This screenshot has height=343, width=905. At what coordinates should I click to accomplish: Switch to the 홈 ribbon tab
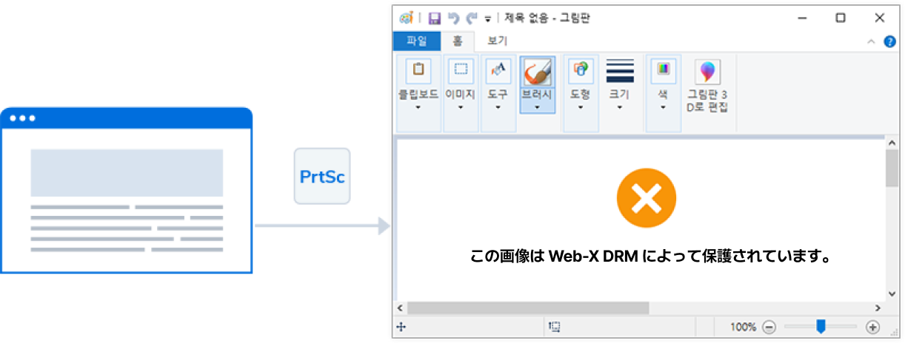coord(458,41)
